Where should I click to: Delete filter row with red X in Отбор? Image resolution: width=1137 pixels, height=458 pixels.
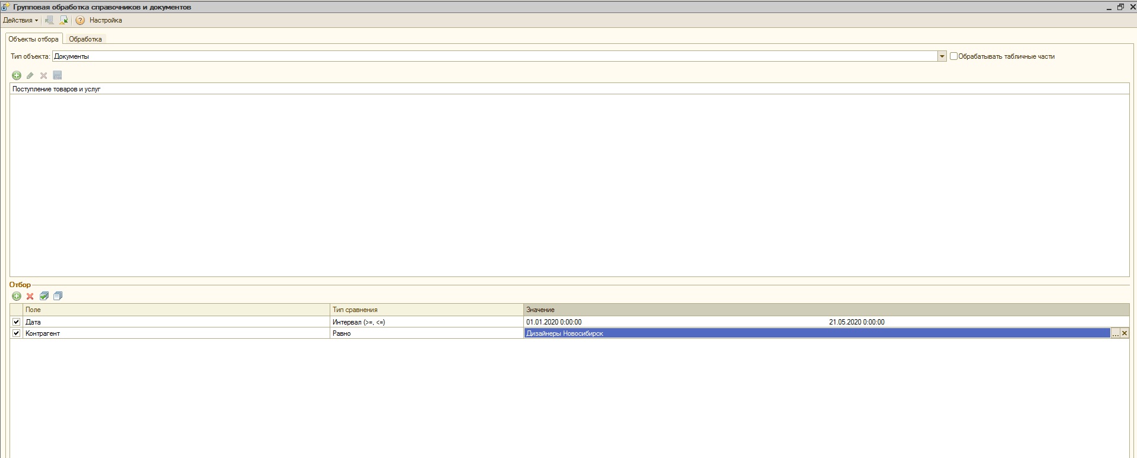tap(30, 296)
